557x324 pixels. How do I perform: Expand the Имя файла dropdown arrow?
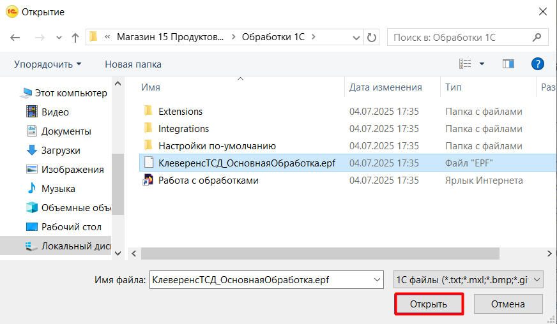click(x=378, y=280)
